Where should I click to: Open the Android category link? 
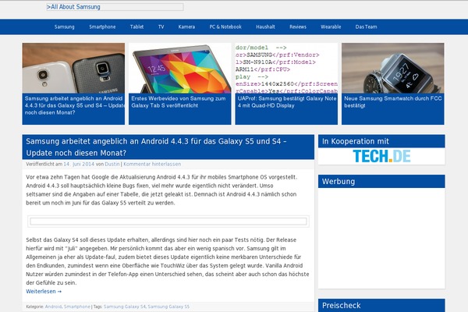pos(53,307)
